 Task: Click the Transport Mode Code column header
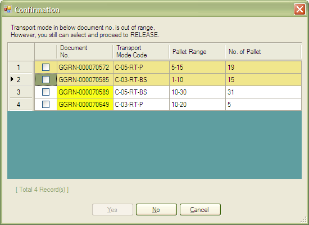(x=141, y=52)
